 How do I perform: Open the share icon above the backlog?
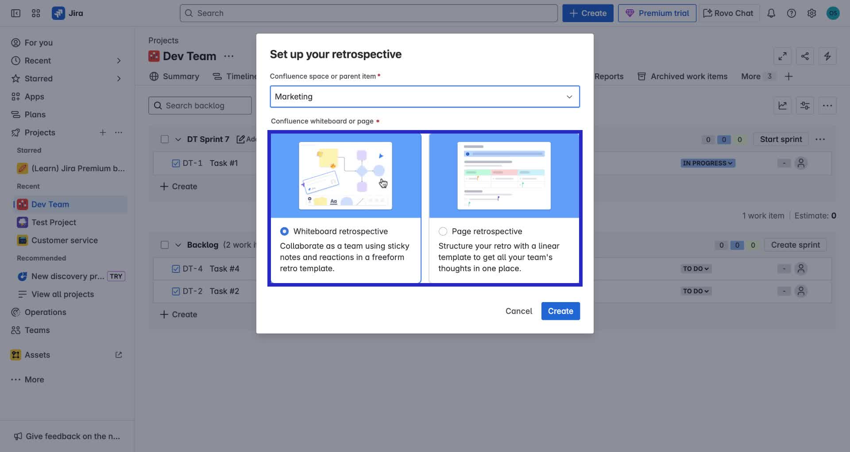click(805, 56)
